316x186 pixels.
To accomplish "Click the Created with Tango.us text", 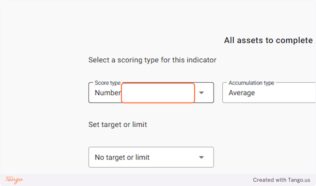I will [x=282, y=180].
